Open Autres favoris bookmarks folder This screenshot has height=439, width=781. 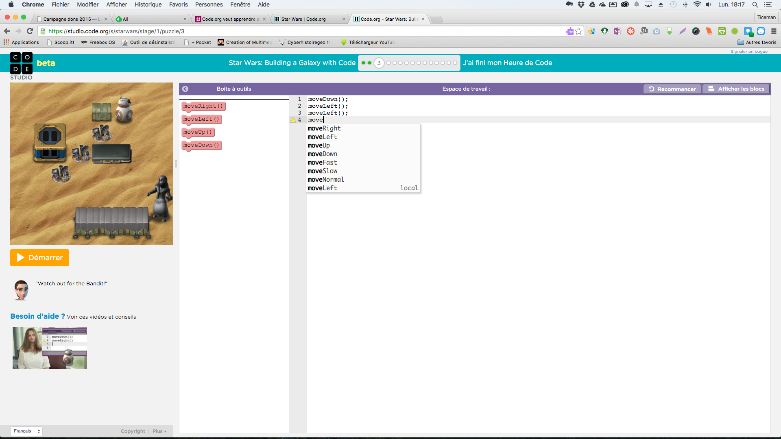click(x=757, y=42)
